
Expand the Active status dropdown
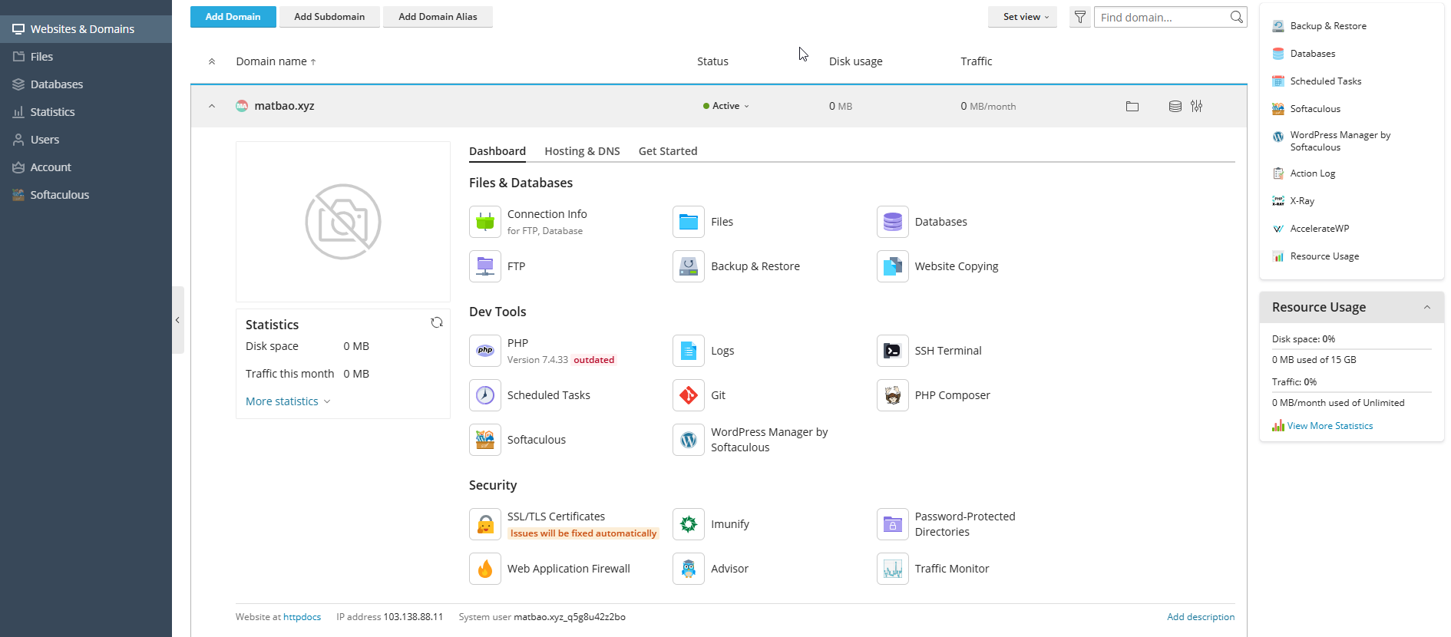(726, 106)
